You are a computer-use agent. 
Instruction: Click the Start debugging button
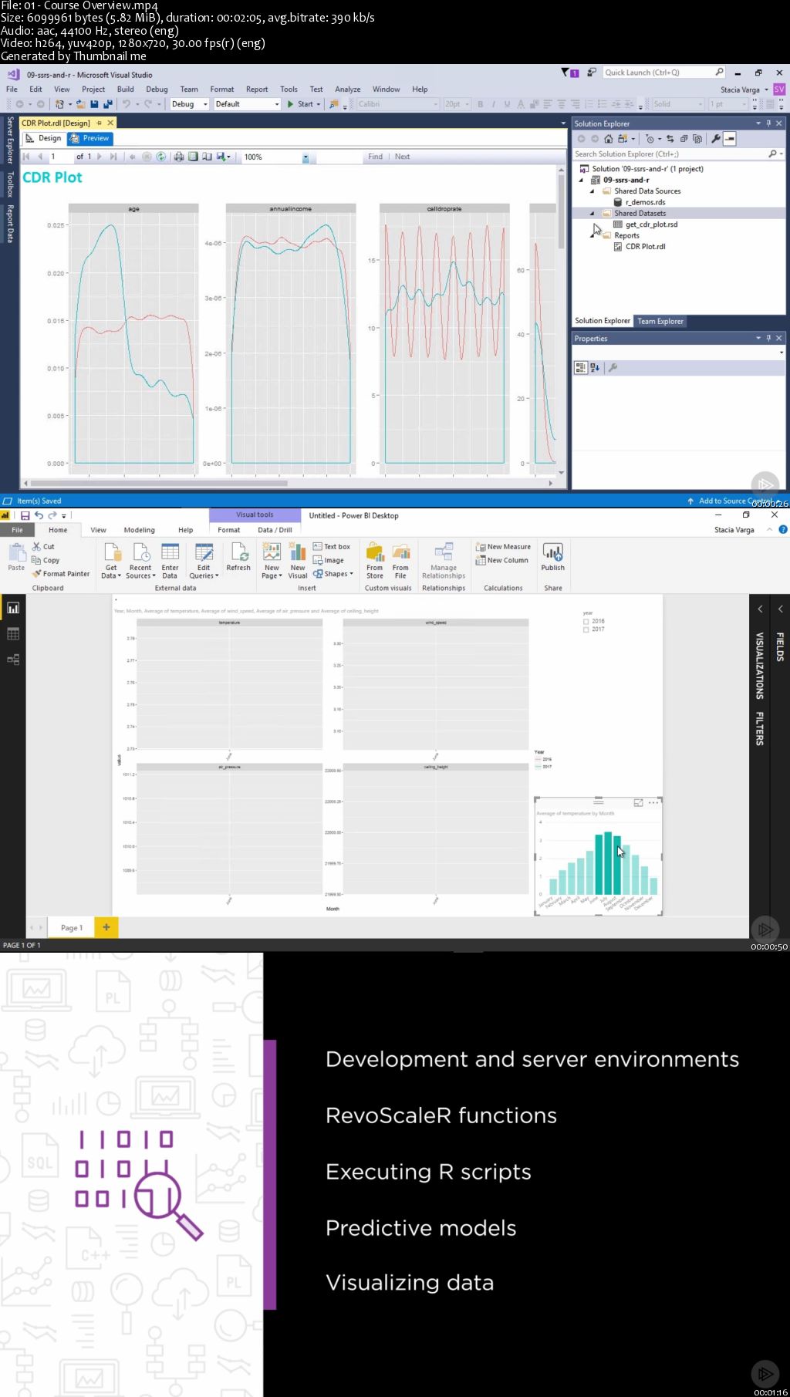pyautogui.click(x=302, y=104)
